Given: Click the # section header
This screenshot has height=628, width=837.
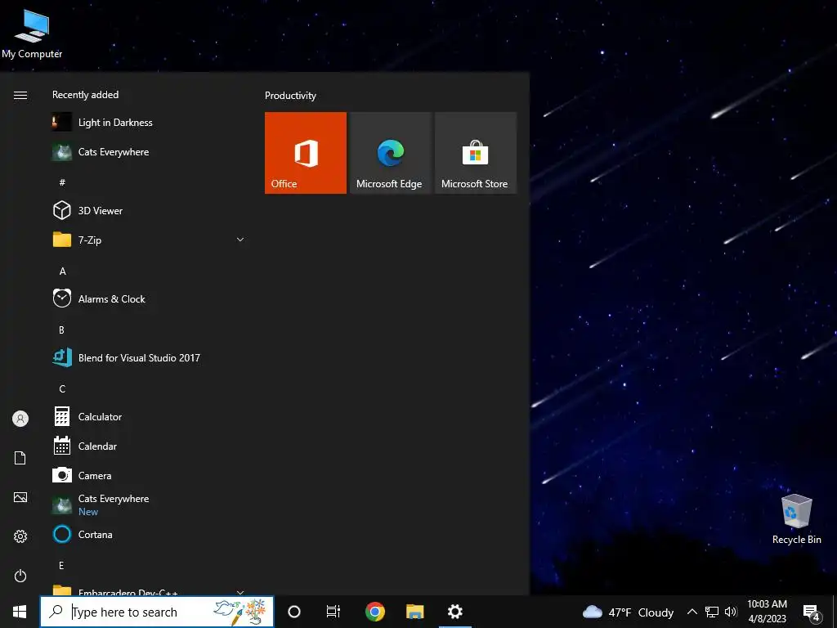Looking at the screenshot, I should tap(62, 182).
